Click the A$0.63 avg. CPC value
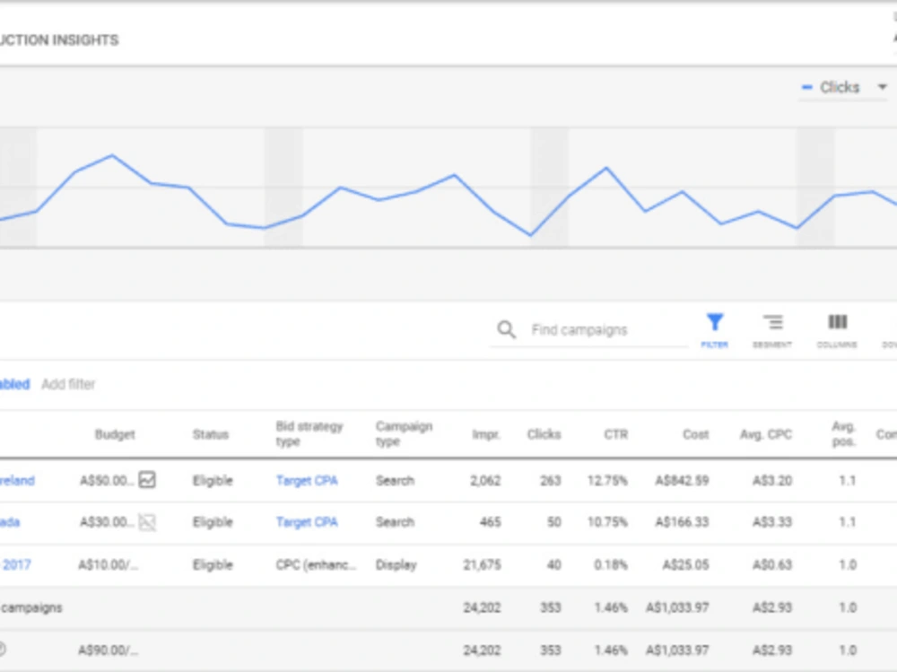The height and width of the screenshot is (672, 897). pos(772,565)
